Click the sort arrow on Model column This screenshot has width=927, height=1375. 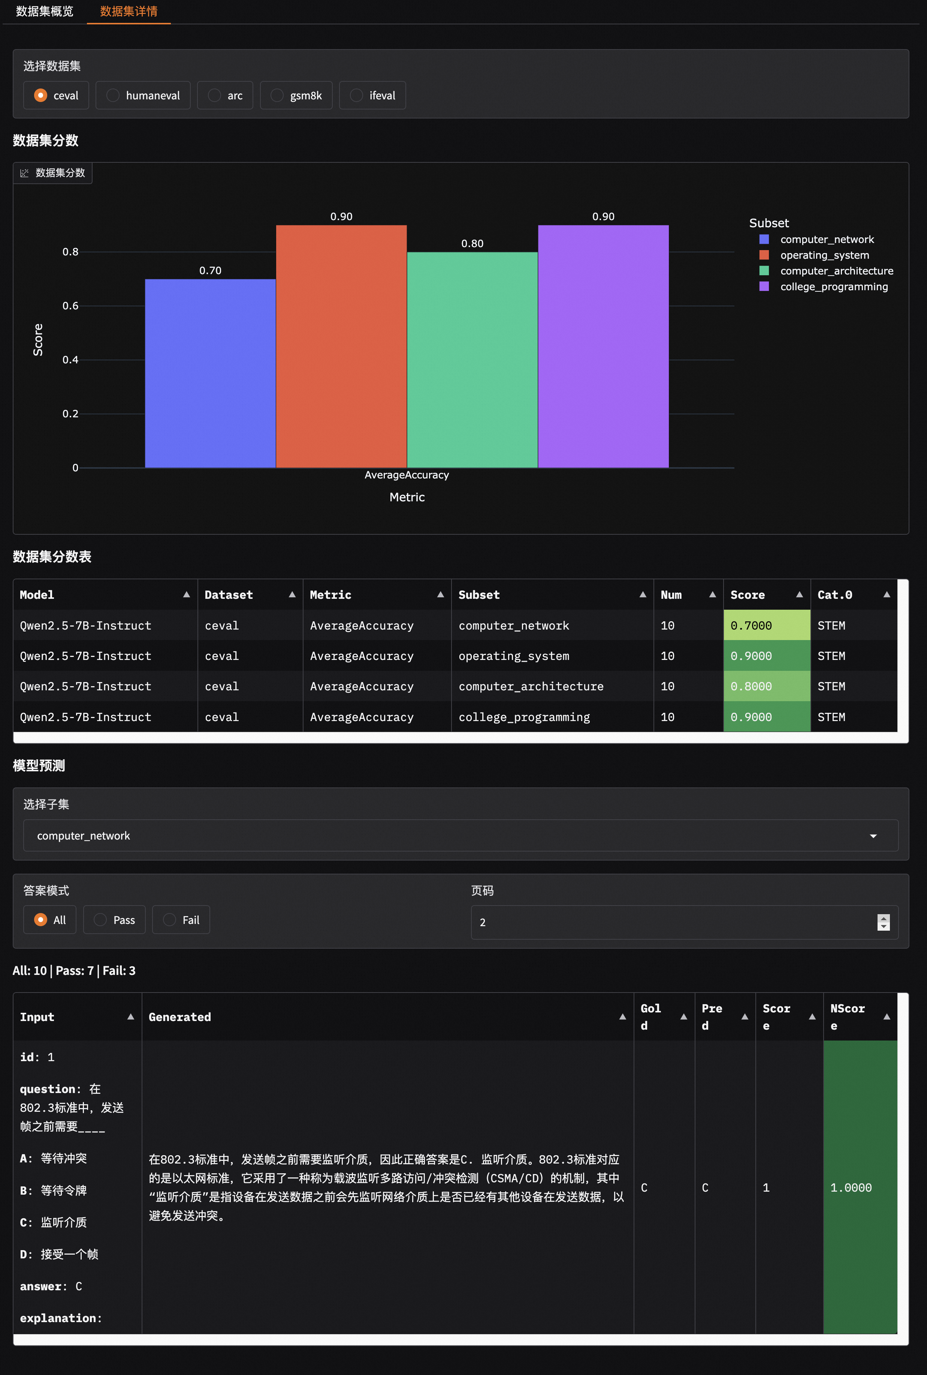point(186,595)
